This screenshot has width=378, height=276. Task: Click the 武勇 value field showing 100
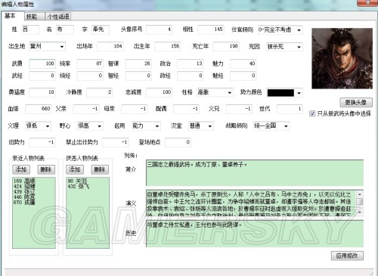pyautogui.click(x=42, y=64)
